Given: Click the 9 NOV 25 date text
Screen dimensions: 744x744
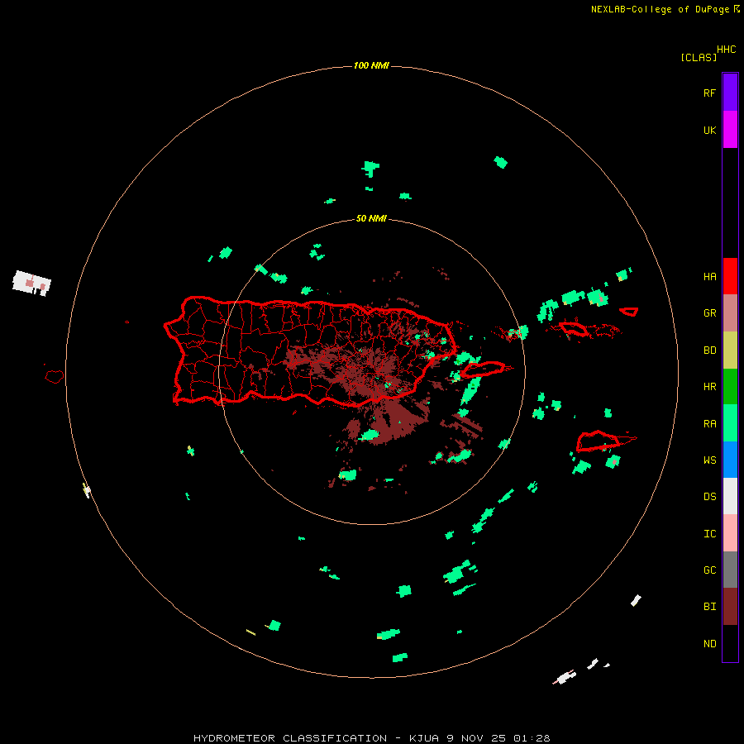Looking at the screenshot, I should [x=475, y=738].
